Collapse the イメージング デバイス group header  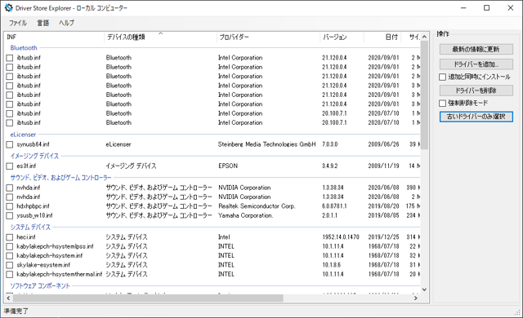34,156
